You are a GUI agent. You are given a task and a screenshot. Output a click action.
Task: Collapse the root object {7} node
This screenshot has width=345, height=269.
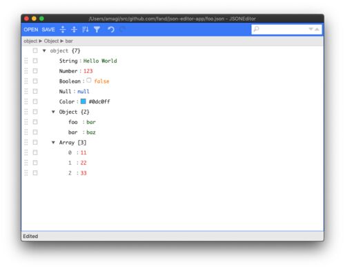click(x=44, y=51)
